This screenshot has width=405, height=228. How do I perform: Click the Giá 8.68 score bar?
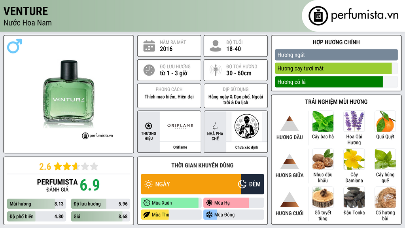[100, 217]
